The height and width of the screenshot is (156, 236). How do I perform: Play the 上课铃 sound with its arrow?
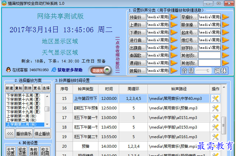point(174,25)
